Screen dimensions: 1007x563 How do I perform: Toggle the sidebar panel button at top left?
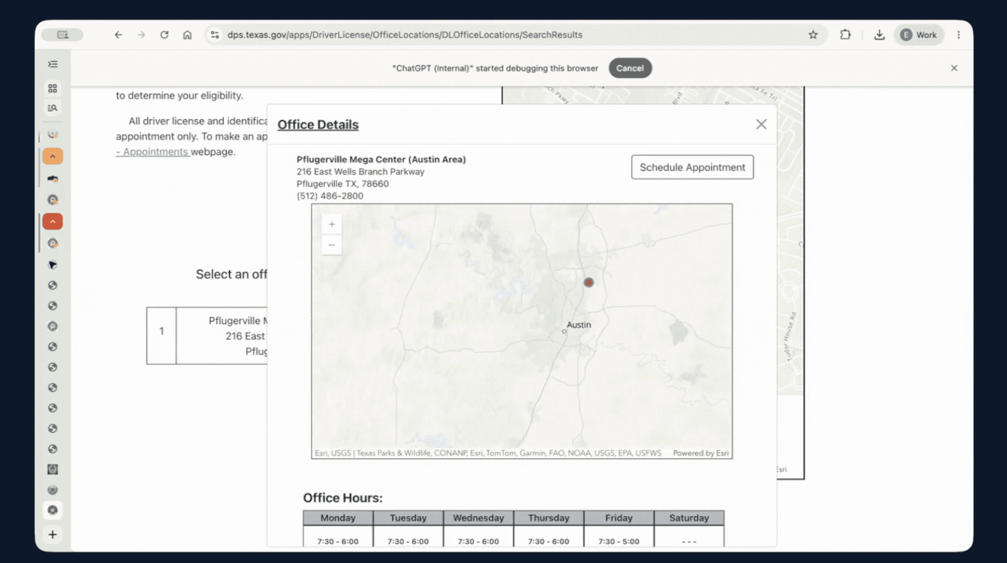tap(62, 35)
